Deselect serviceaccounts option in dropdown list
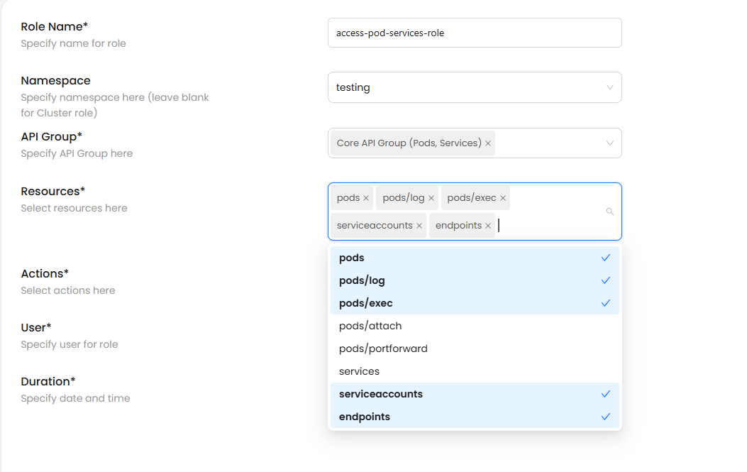This screenshot has height=472, width=747. pyautogui.click(x=475, y=394)
